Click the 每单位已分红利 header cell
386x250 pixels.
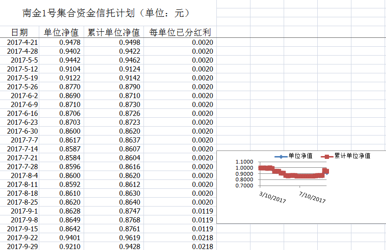point(180,33)
